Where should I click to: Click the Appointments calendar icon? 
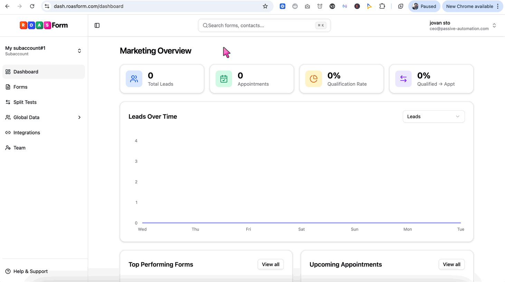pos(224,79)
